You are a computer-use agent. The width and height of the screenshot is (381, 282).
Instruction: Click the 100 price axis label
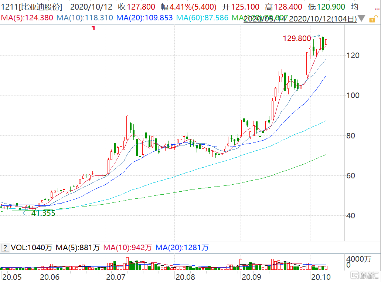(x=353, y=95)
